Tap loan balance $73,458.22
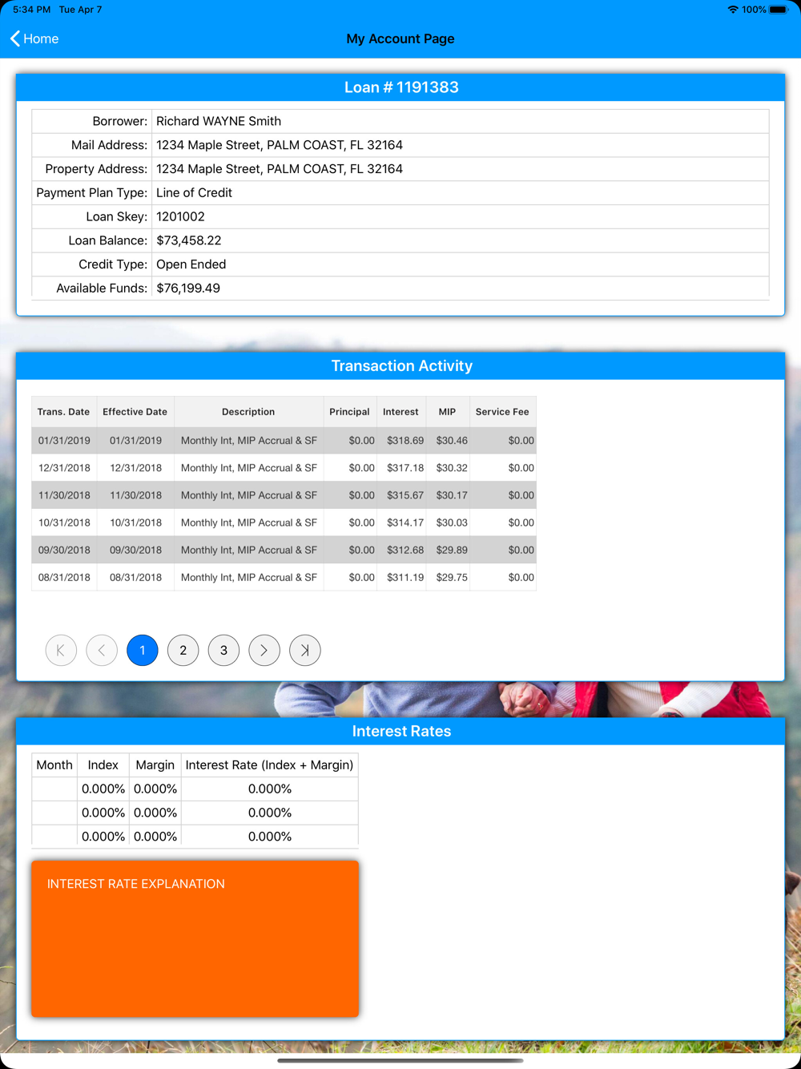The image size is (801, 1069). click(x=188, y=240)
